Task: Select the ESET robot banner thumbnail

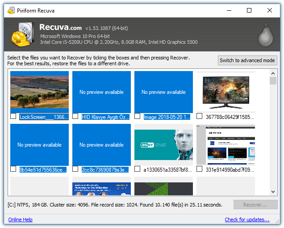Action: pyautogui.click(x=163, y=145)
